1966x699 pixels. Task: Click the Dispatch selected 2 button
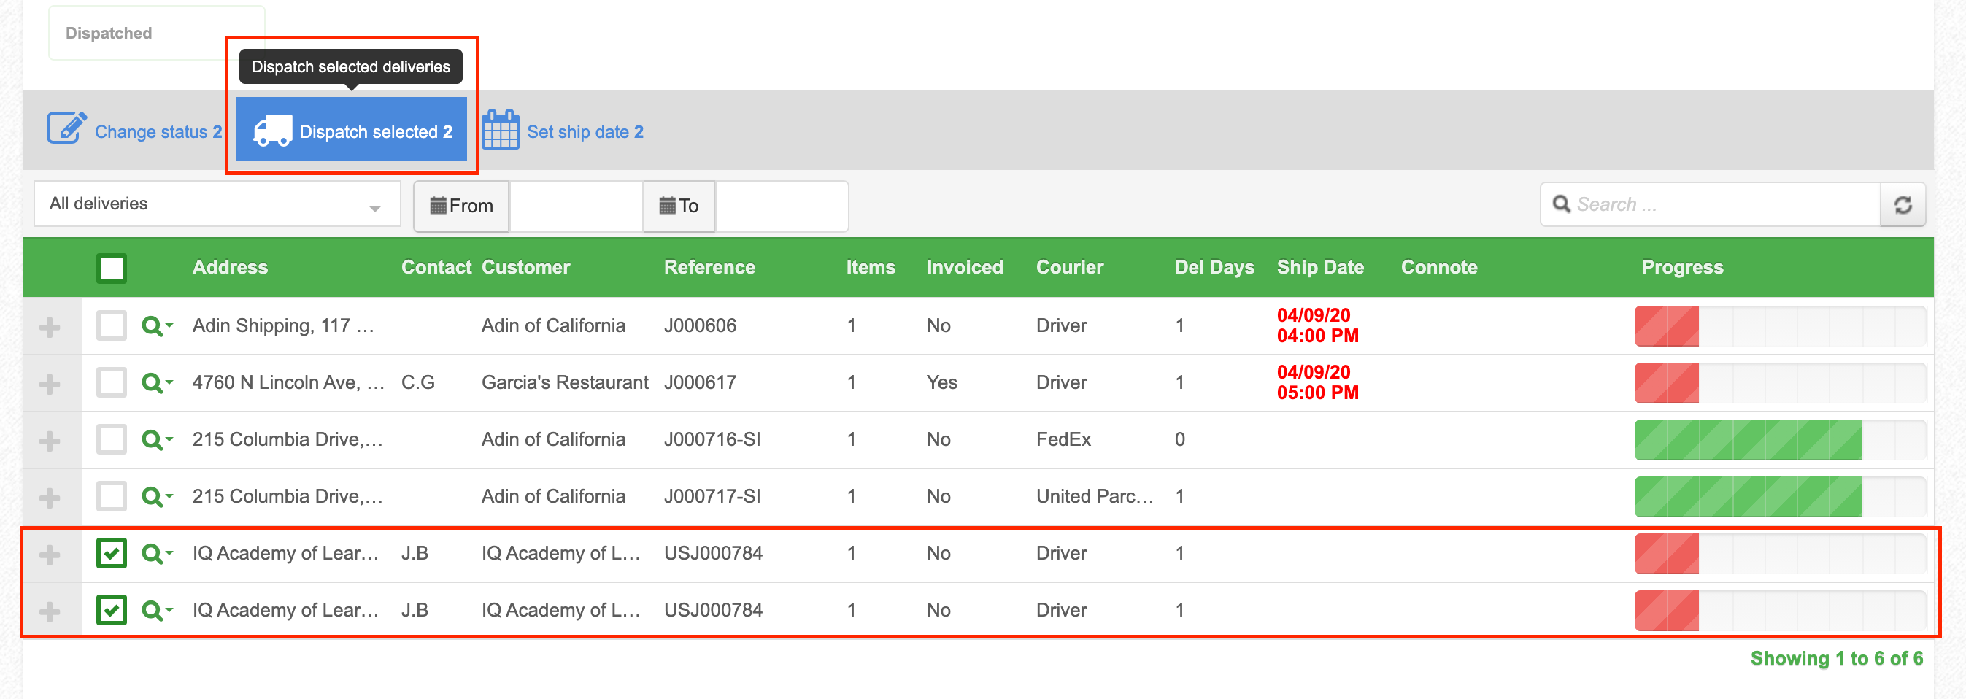352,130
